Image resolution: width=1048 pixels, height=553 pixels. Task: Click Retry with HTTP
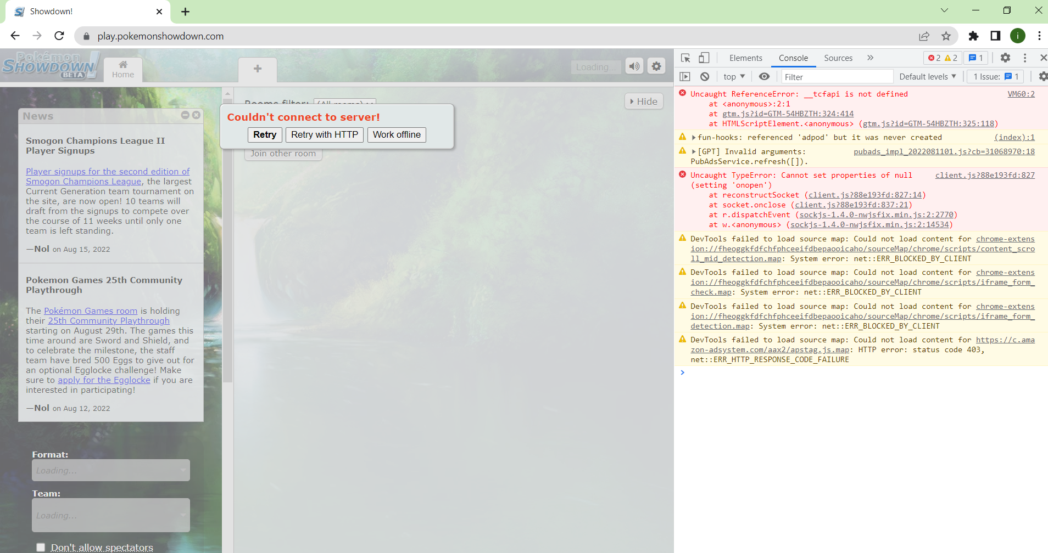tap(325, 135)
